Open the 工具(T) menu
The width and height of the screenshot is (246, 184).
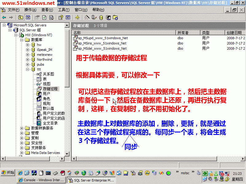(x=64, y=10)
